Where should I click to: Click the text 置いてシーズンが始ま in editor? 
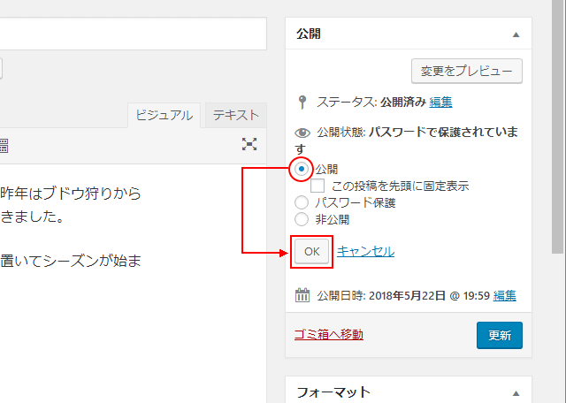click(71, 261)
